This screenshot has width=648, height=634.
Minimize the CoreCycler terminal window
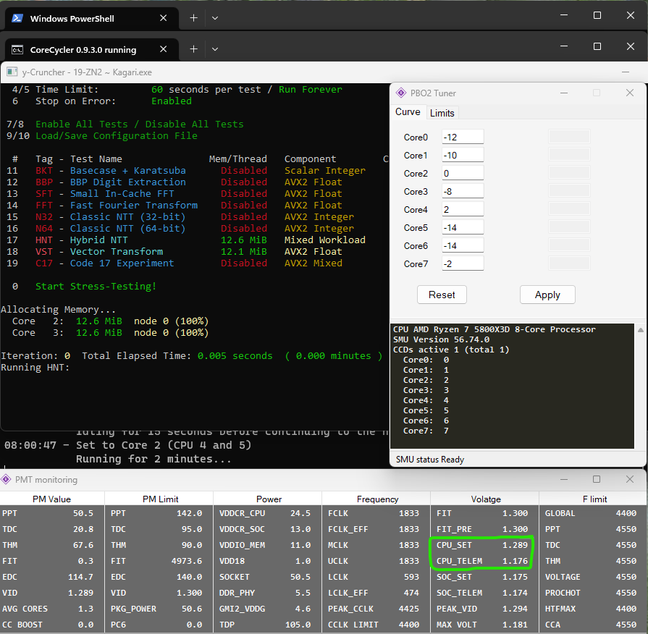[x=564, y=46]
